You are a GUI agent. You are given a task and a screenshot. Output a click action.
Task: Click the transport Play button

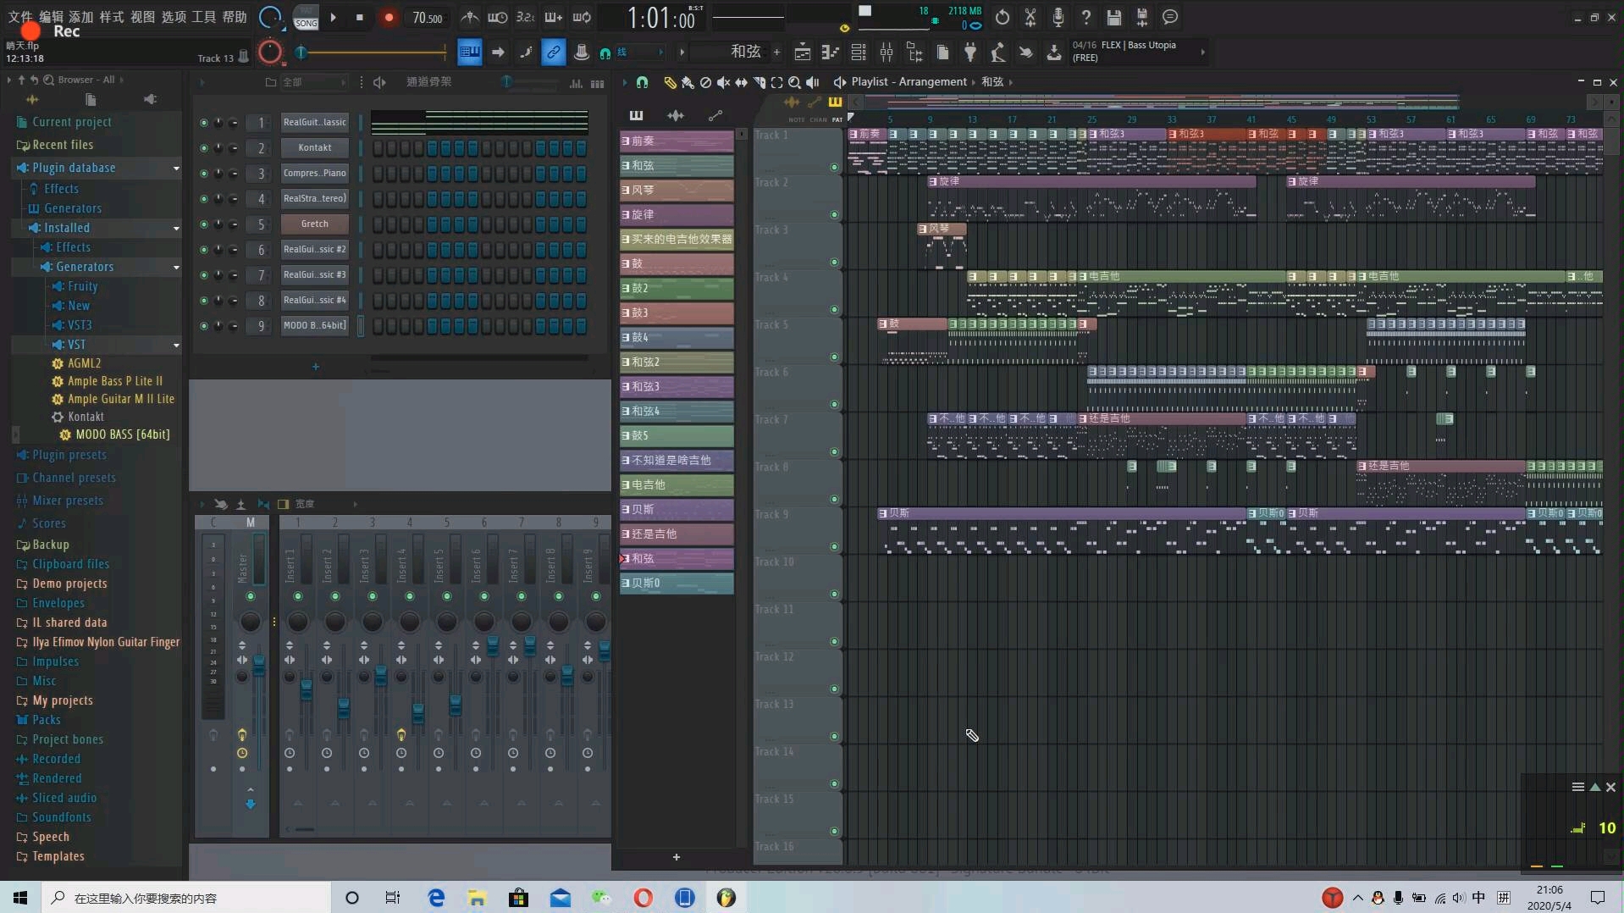coord(333,17)
